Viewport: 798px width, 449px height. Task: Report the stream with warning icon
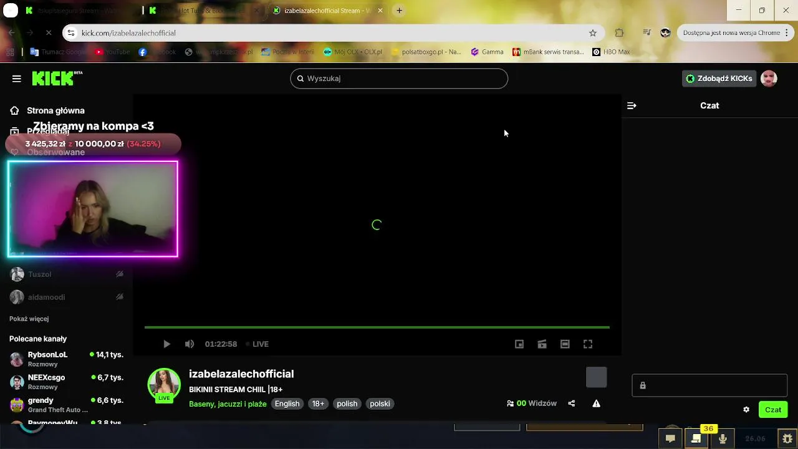596,403
